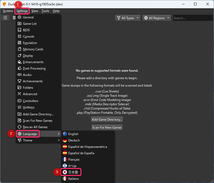
Task: Click the Console settings icon
Action: tap(19, 36)
